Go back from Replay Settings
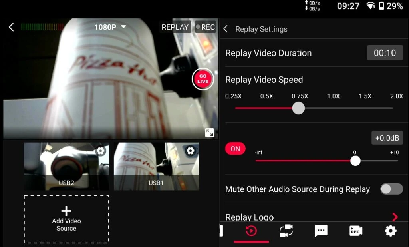Image resolution: width=409 pixels, height=247 pixels. [x=226, y=29]
